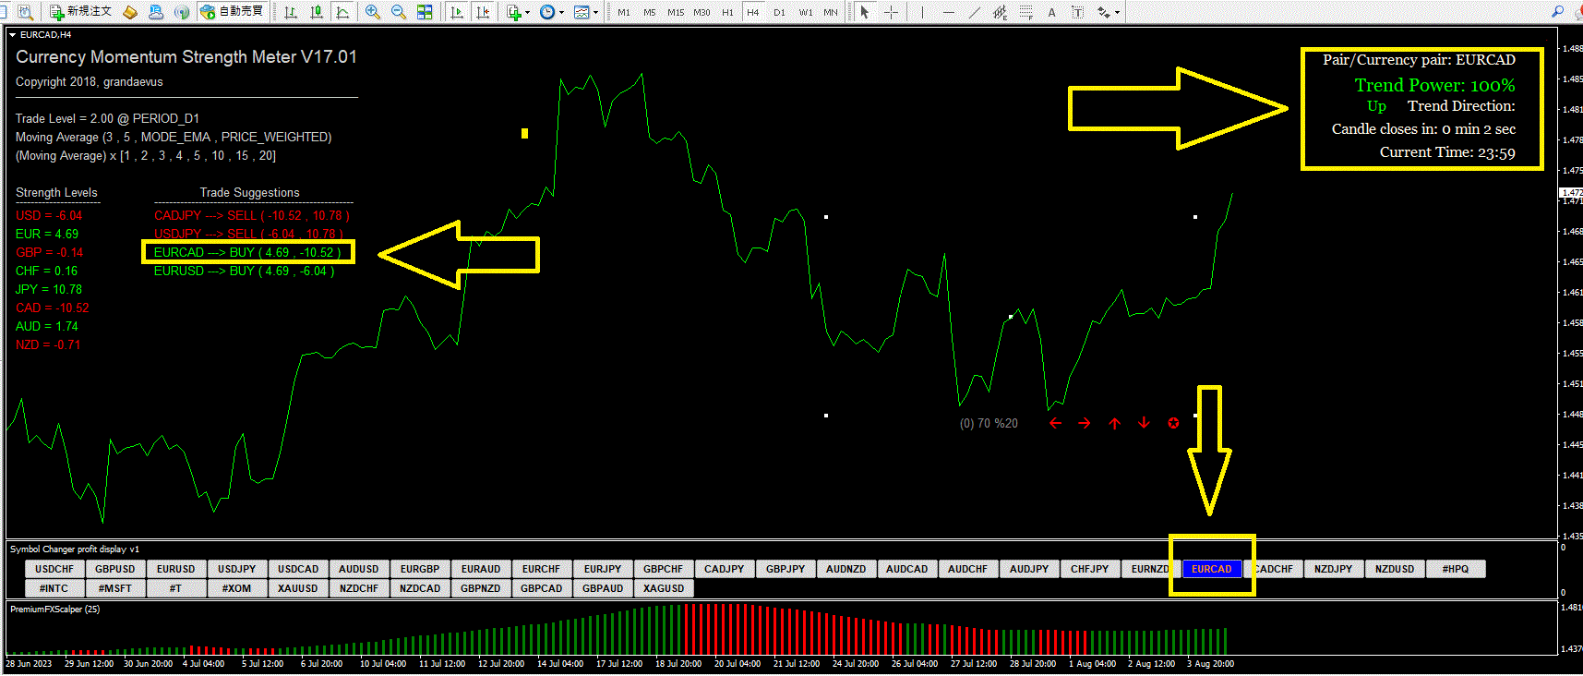
Task: Switch chart symbol to #MSFT
Action: [x=115, y=588]
